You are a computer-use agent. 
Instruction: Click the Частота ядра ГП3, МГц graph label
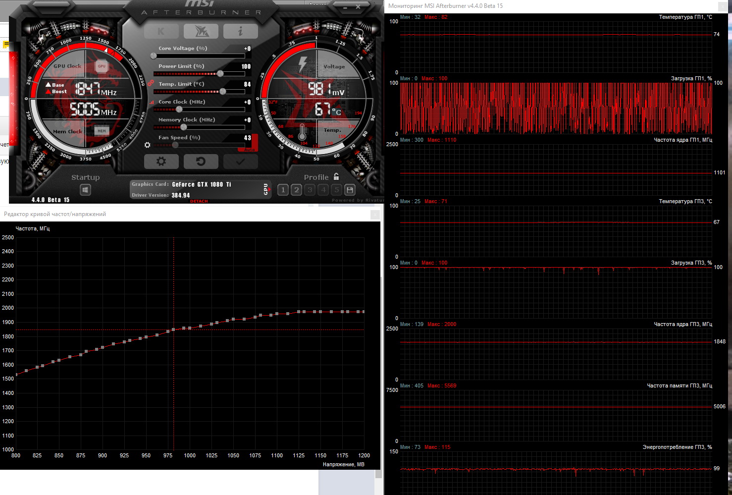point(683,324)
